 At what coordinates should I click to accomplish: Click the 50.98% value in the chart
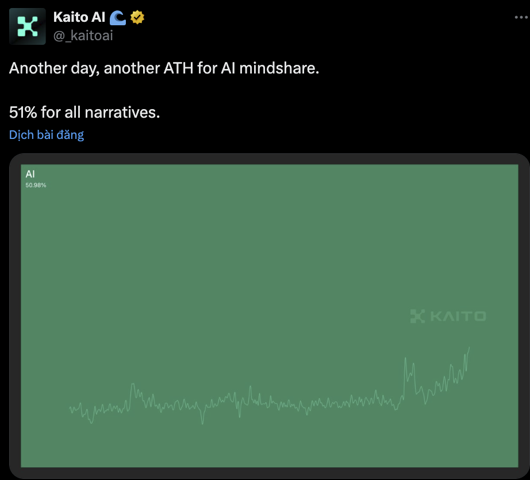(x=36, y=185)
